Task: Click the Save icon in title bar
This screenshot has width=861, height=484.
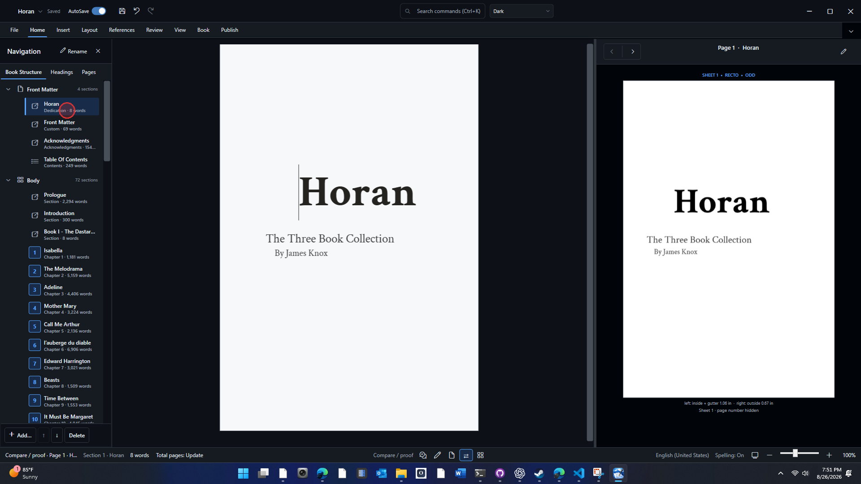Action: click(122, 11)
